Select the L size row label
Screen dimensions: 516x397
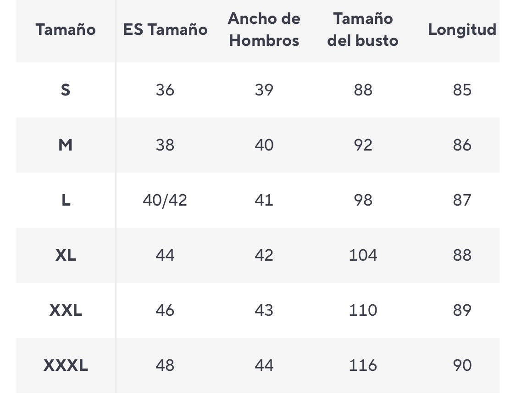click(66, 200)
